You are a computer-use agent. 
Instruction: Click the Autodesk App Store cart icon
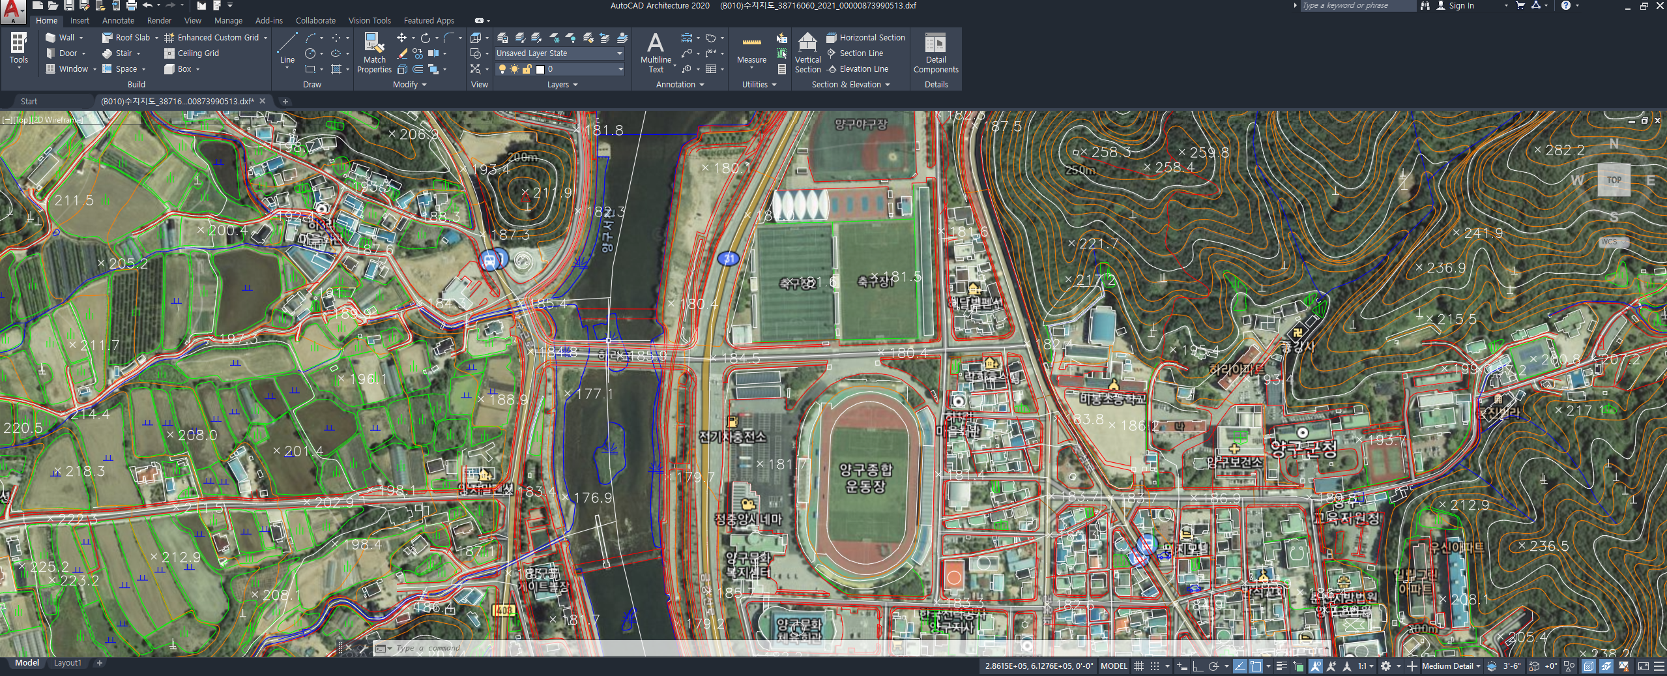coord(1520,5)
